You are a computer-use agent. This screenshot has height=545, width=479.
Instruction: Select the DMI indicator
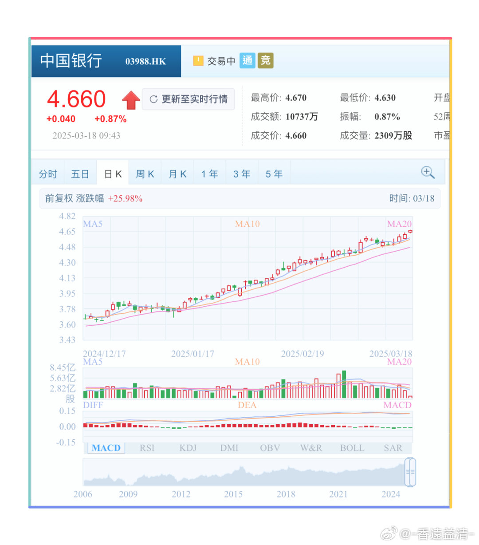(229, 448)
